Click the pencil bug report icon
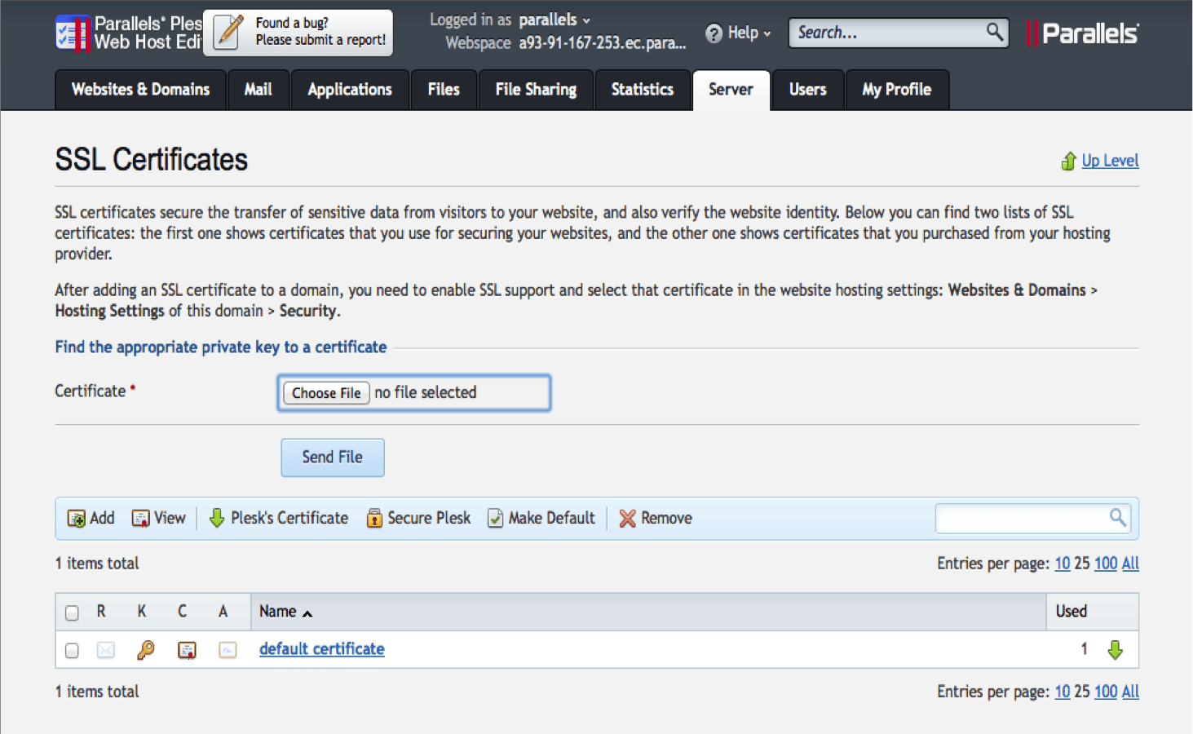The height and width of the screenshot is (734, 1193). pos(228,33)
